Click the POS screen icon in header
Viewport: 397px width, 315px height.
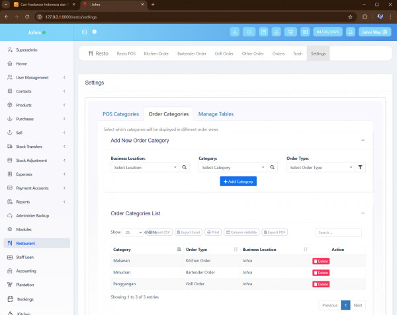click(x=290, y=32)
